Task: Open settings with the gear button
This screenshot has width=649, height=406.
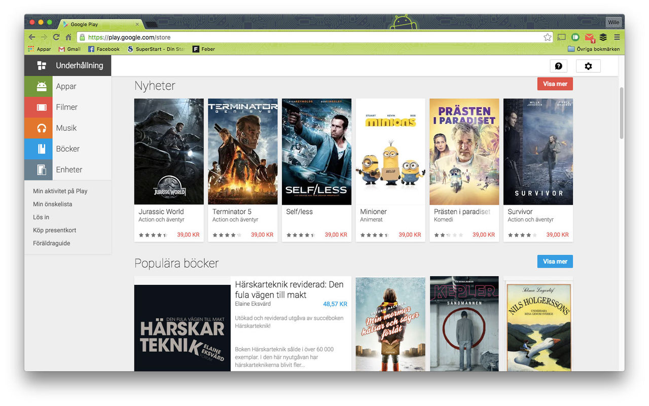Action: pos(588,66)
